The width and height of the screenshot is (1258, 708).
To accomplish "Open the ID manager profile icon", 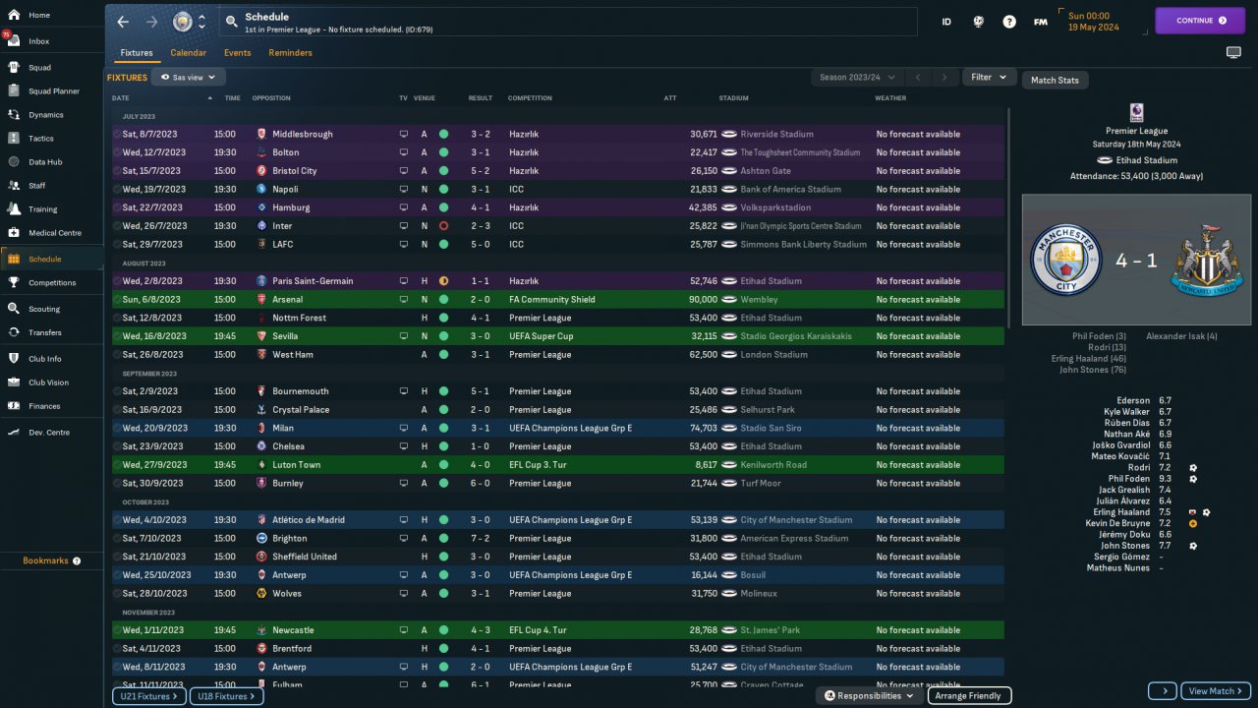I will coord(946,22).
